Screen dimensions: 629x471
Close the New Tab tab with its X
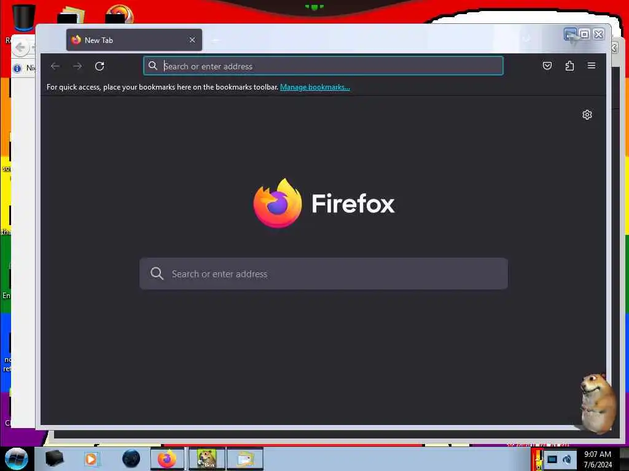[192, 40]
